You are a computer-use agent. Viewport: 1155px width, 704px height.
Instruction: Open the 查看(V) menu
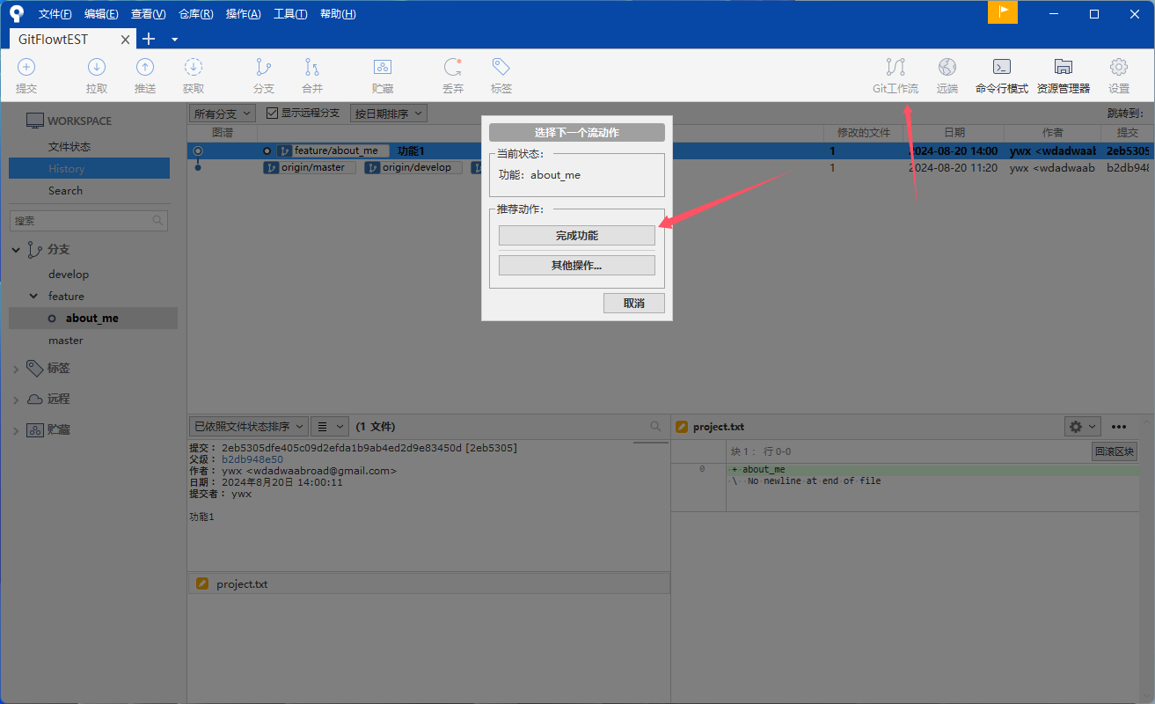tap(148, 14)
